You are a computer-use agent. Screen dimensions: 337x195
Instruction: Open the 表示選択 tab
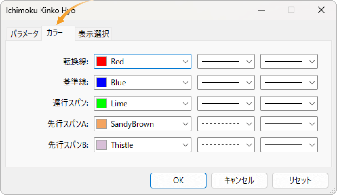tap(93, 34)
